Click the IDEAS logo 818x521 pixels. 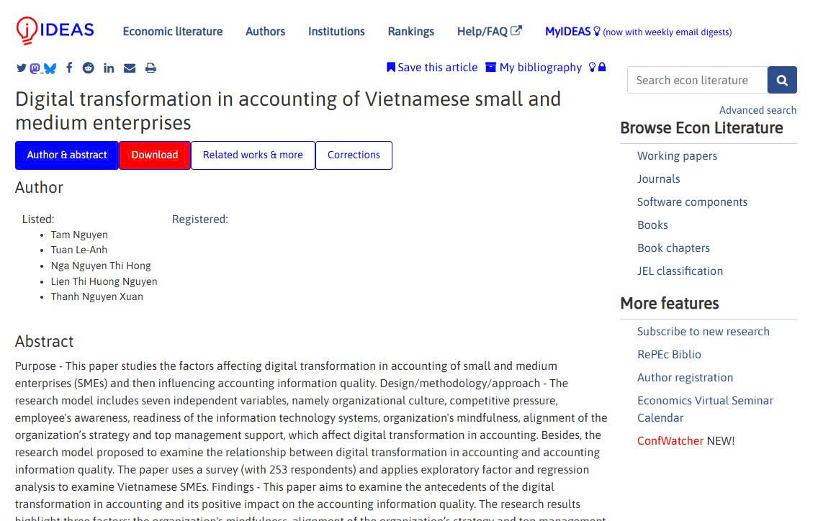[54, 29]
